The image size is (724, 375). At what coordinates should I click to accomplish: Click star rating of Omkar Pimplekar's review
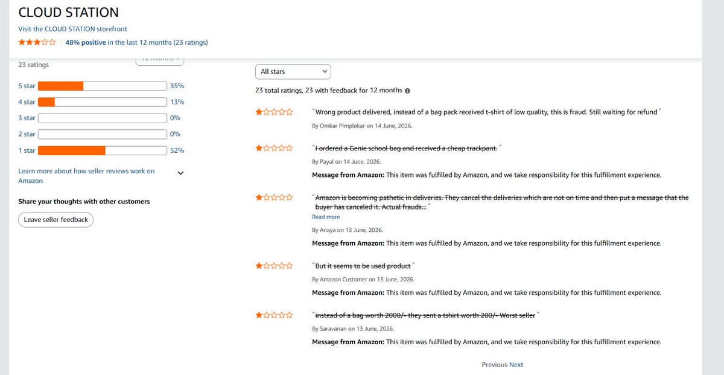[x=275, y=112]
